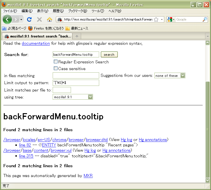Viewport: 211px width, 190px height.
Task: Jump to line 315 link
Action: click(x=26, y=156)
